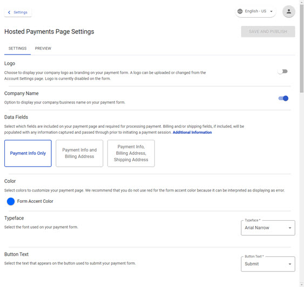Screen dimensions: 304x287
Task: Disable the Company Name toggle
Action: [283, 98]
